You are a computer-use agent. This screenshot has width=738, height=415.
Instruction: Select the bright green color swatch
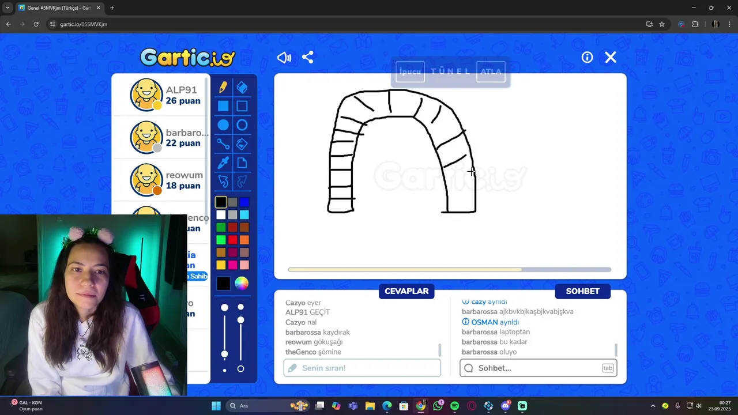221,240
